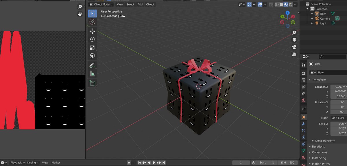Open viewport object visibility dropdown
This screenshot has height=166, width=347.
click(242, 4)
